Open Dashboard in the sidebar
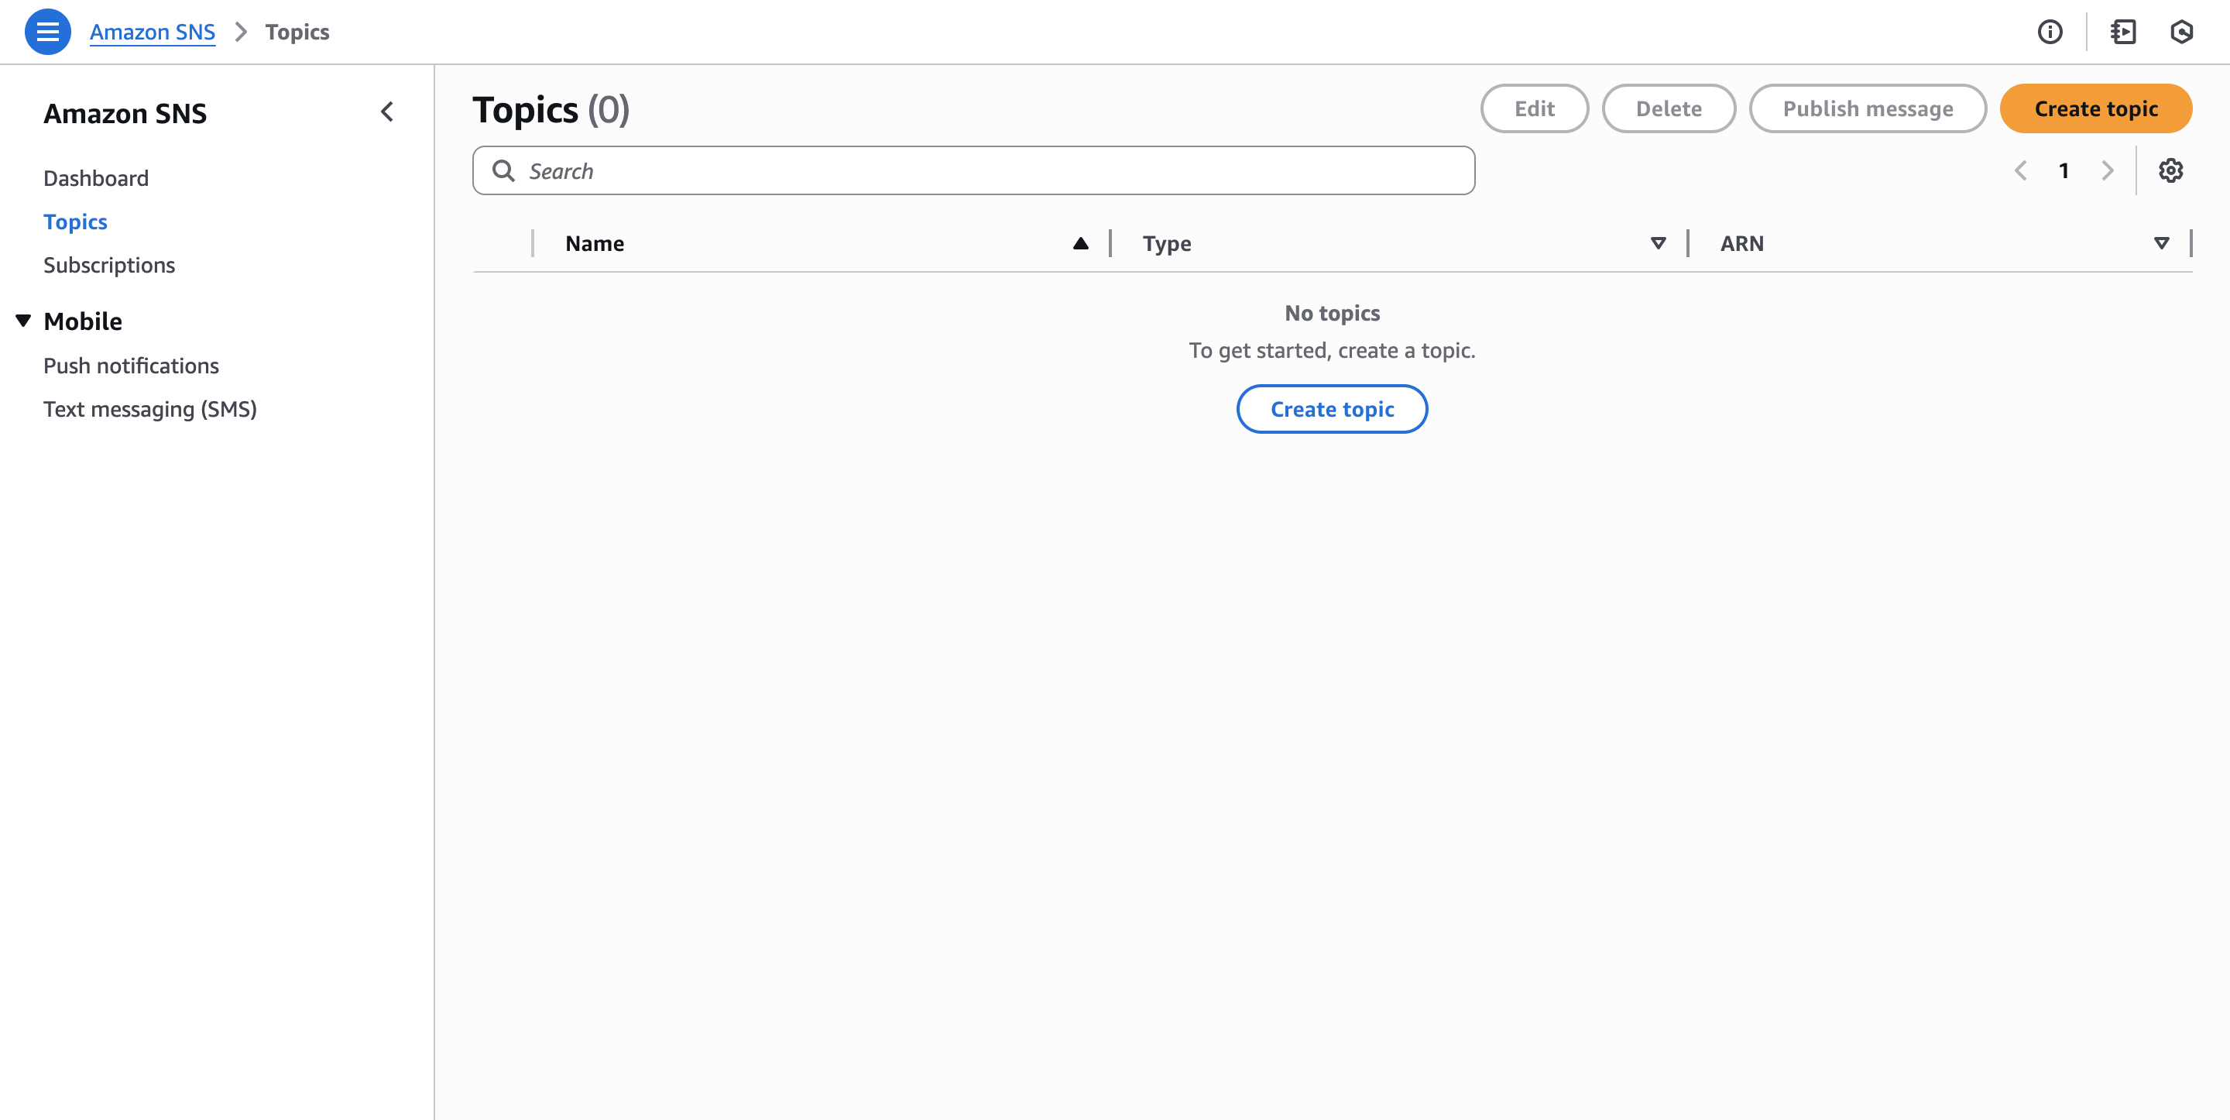The height and width of the screenshot is (1120, 2230). coord(96,178)
